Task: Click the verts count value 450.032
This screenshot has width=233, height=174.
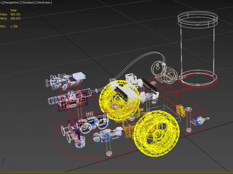Action: point(16,18)
